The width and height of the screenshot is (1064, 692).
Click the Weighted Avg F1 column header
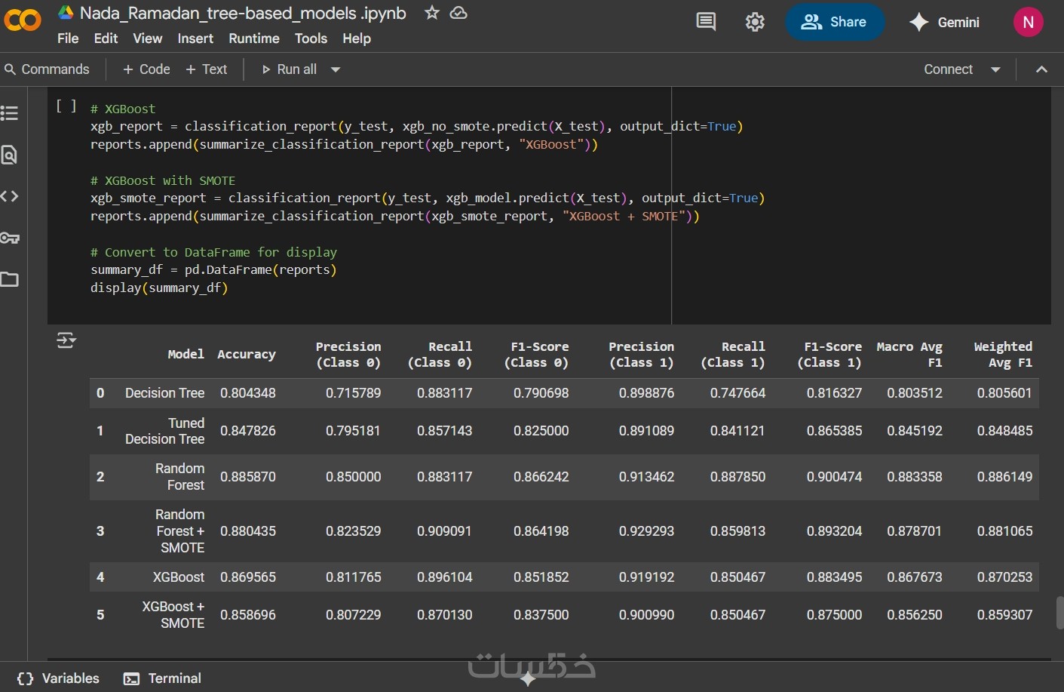click(1003, 355)
